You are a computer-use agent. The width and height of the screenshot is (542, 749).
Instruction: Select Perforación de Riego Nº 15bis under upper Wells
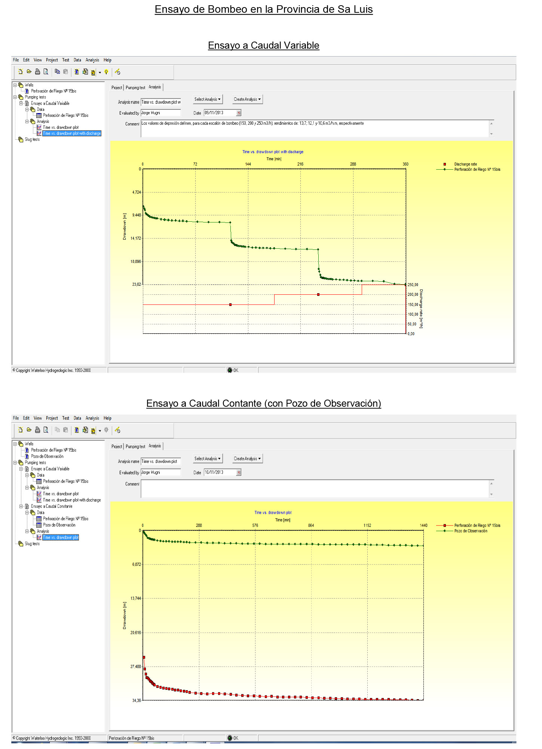pos(53,91)
